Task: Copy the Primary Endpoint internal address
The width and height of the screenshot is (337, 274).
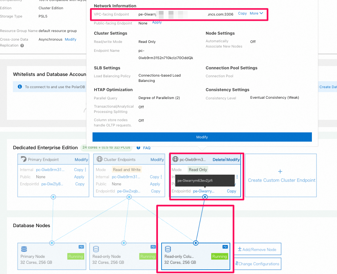Action: [78, 170]
